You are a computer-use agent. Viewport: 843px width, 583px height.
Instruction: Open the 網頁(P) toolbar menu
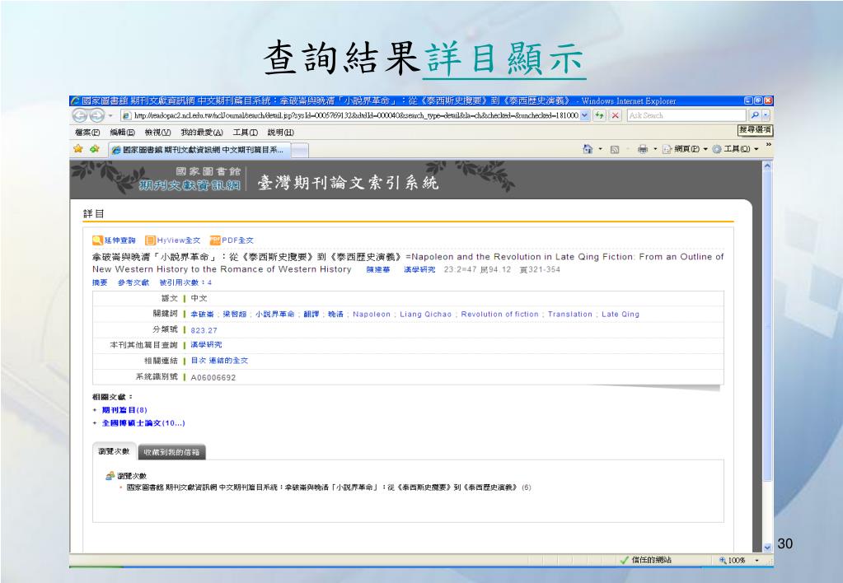point(685,149)
